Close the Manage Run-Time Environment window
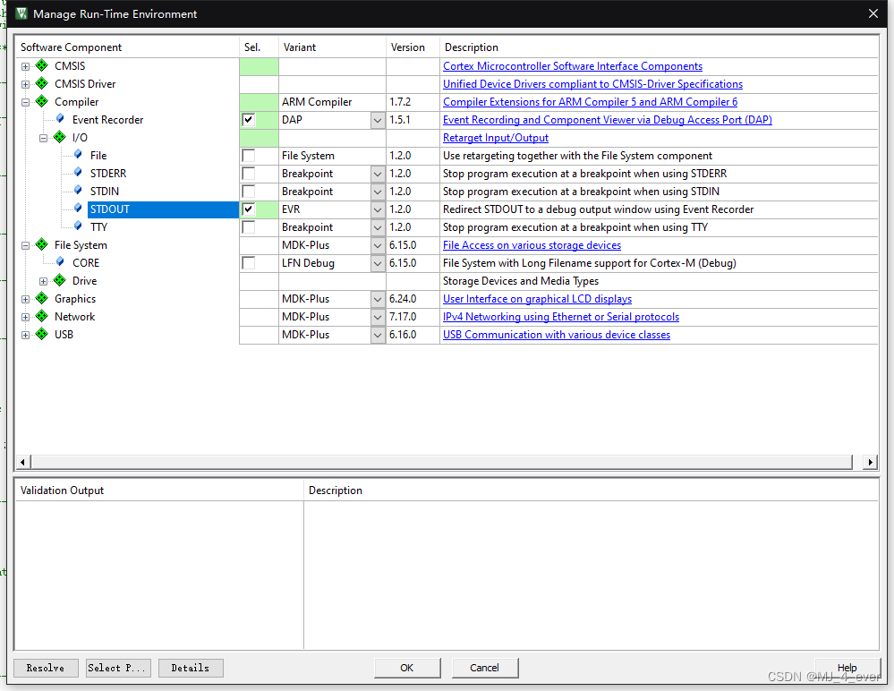This screenshot has height=691, width=894. [x=873, y=13]
